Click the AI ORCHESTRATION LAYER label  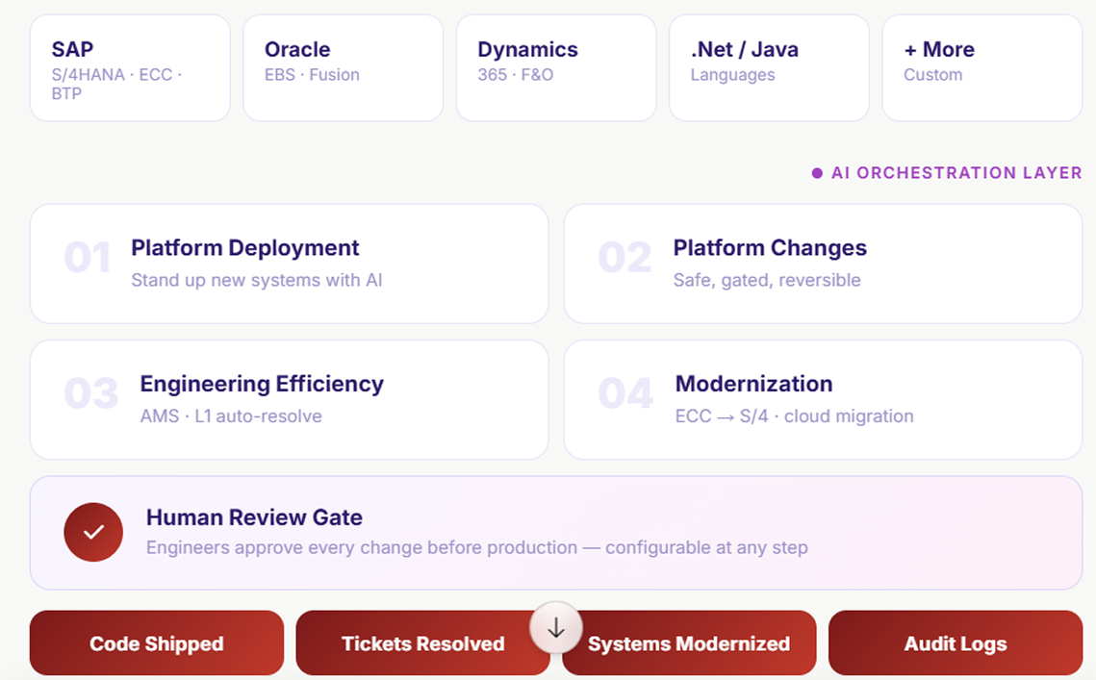point(956,172)
